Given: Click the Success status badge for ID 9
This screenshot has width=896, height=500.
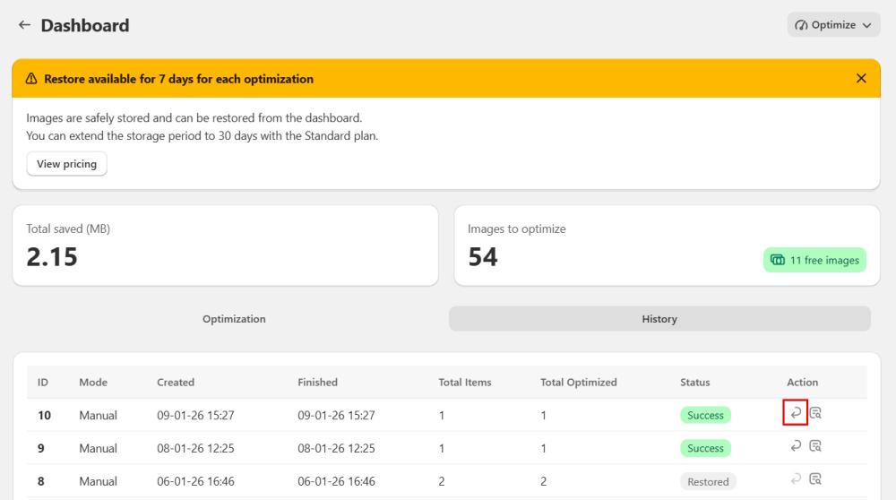Looking at the screenshot, I should pyautogui.click(x=705, y=448).
